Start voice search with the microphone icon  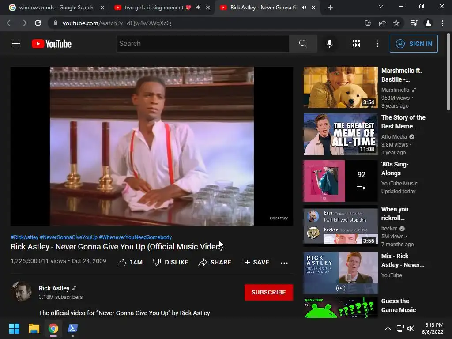click(x=329, y=44)
